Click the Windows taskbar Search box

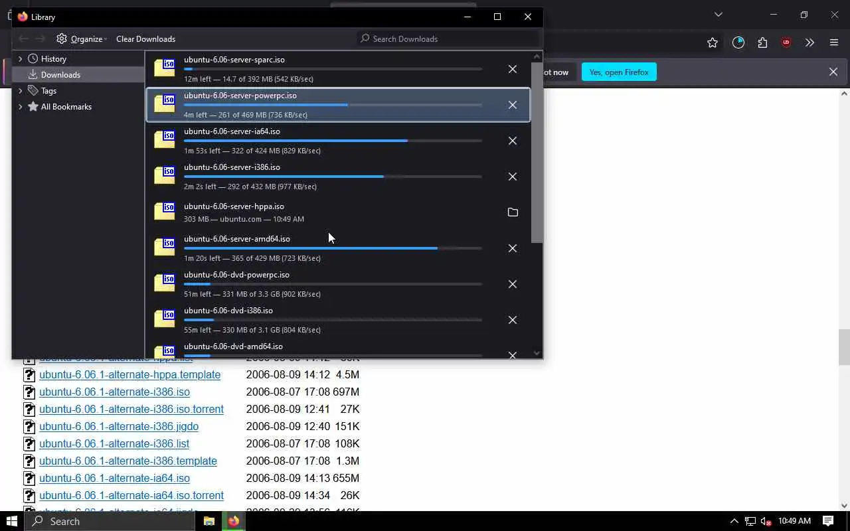point(110,521)
